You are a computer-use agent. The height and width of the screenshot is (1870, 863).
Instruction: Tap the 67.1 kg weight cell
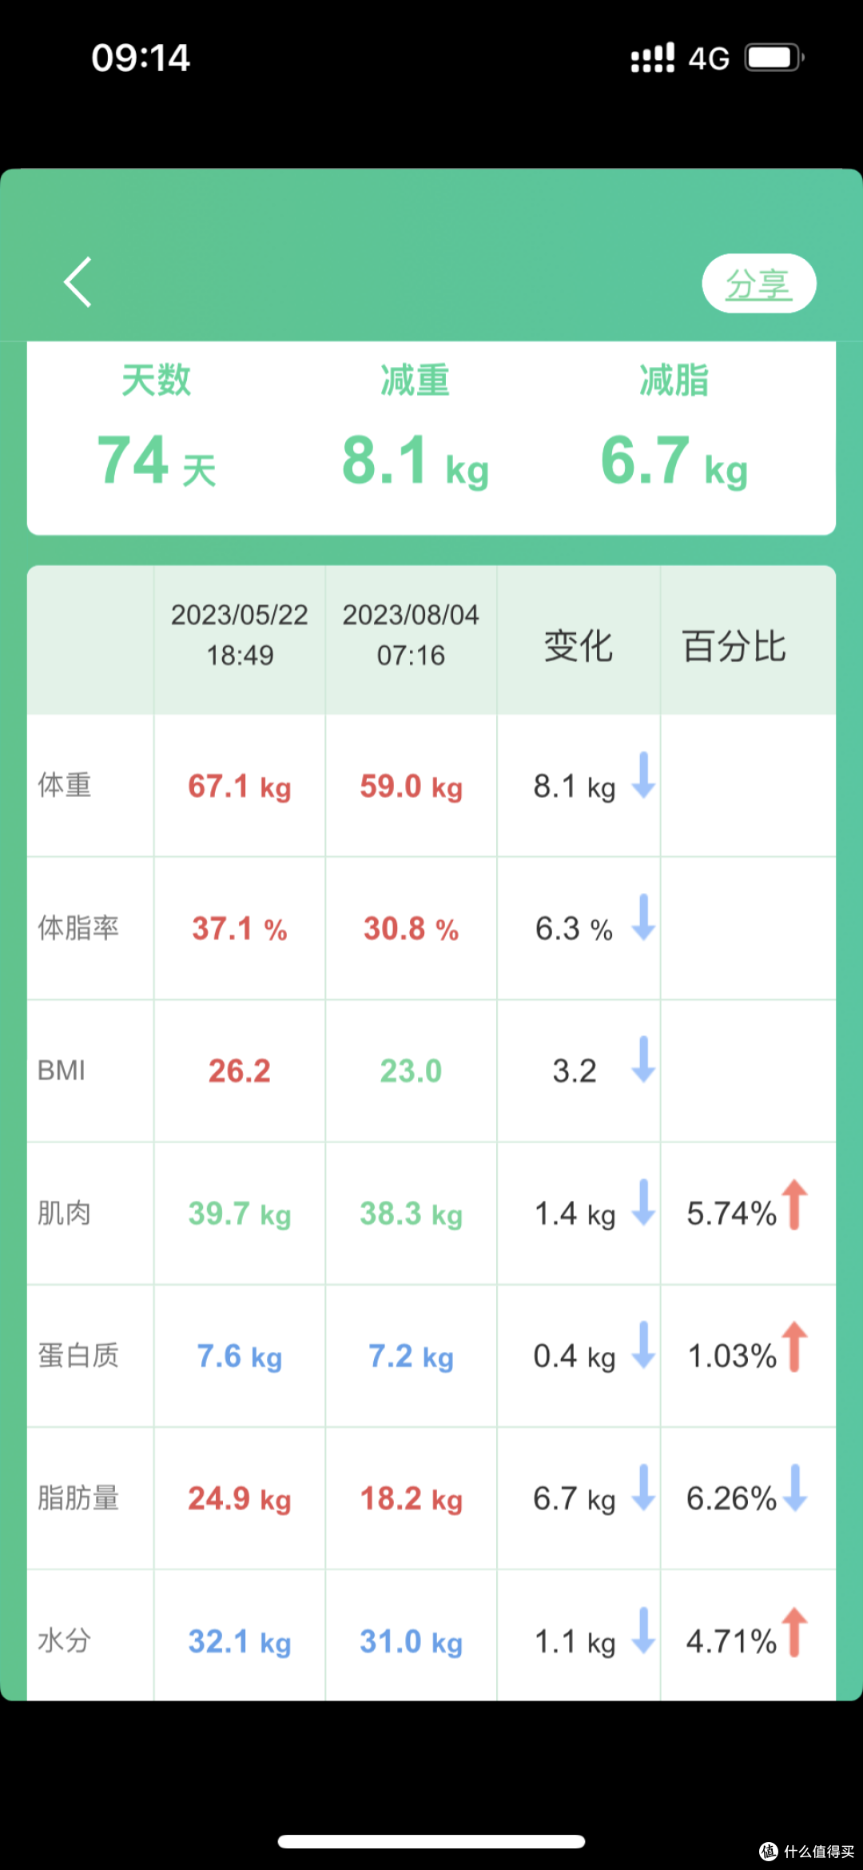(240, 787)
